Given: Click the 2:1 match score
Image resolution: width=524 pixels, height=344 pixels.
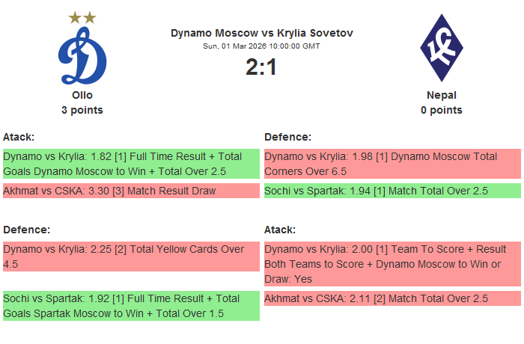Looking at the screenshot, I should [x=261, y=67].
